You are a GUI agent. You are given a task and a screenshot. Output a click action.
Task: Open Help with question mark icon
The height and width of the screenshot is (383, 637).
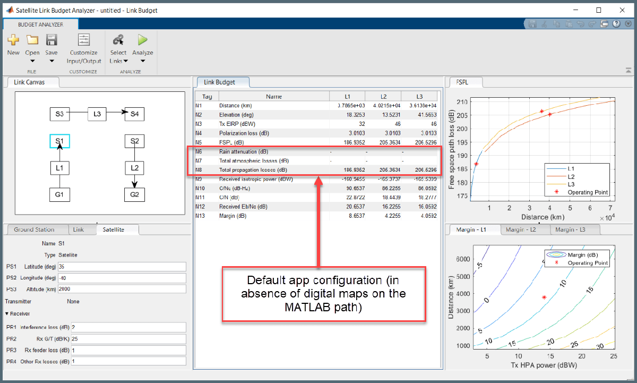[616, 24]
